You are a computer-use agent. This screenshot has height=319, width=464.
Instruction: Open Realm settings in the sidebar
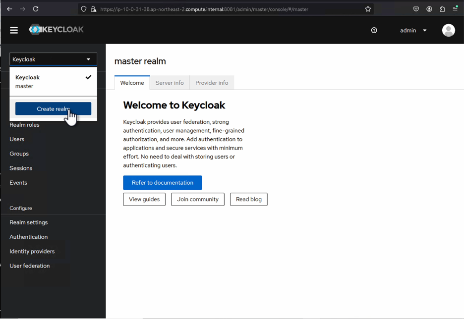coord(28,222)
